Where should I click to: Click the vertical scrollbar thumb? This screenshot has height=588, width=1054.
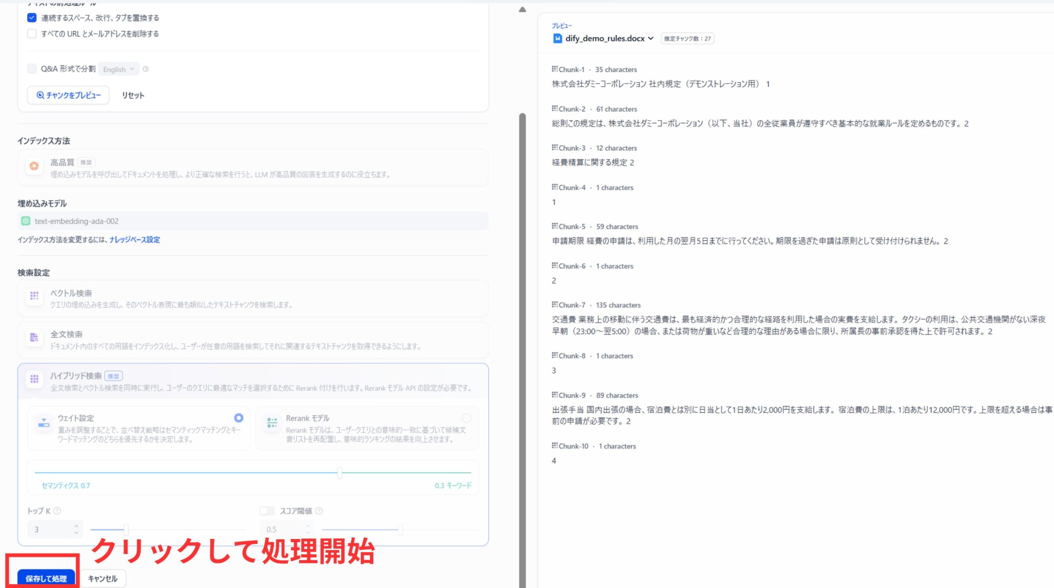522,350
